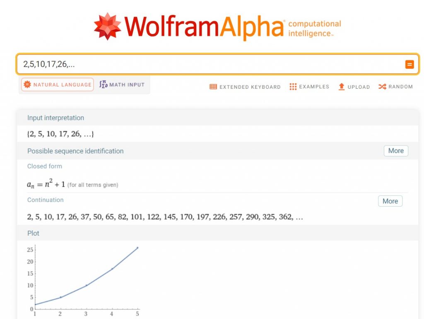Click the Random shuffle arrows icon
This screenshot has width=424, height=319.
pyautogui.click(x=382, y=87)
